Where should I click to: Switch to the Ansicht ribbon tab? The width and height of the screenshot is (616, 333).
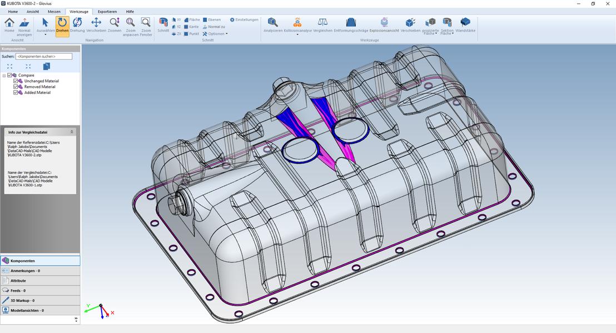33,11
